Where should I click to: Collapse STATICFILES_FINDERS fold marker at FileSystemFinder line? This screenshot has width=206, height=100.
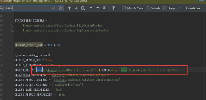13,25
